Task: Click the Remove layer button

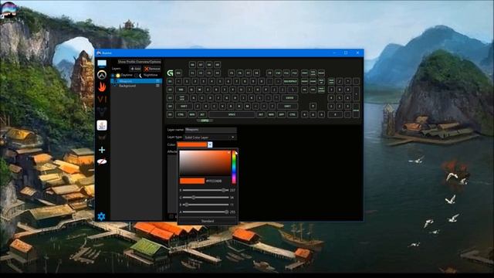Action: [152, 69]
